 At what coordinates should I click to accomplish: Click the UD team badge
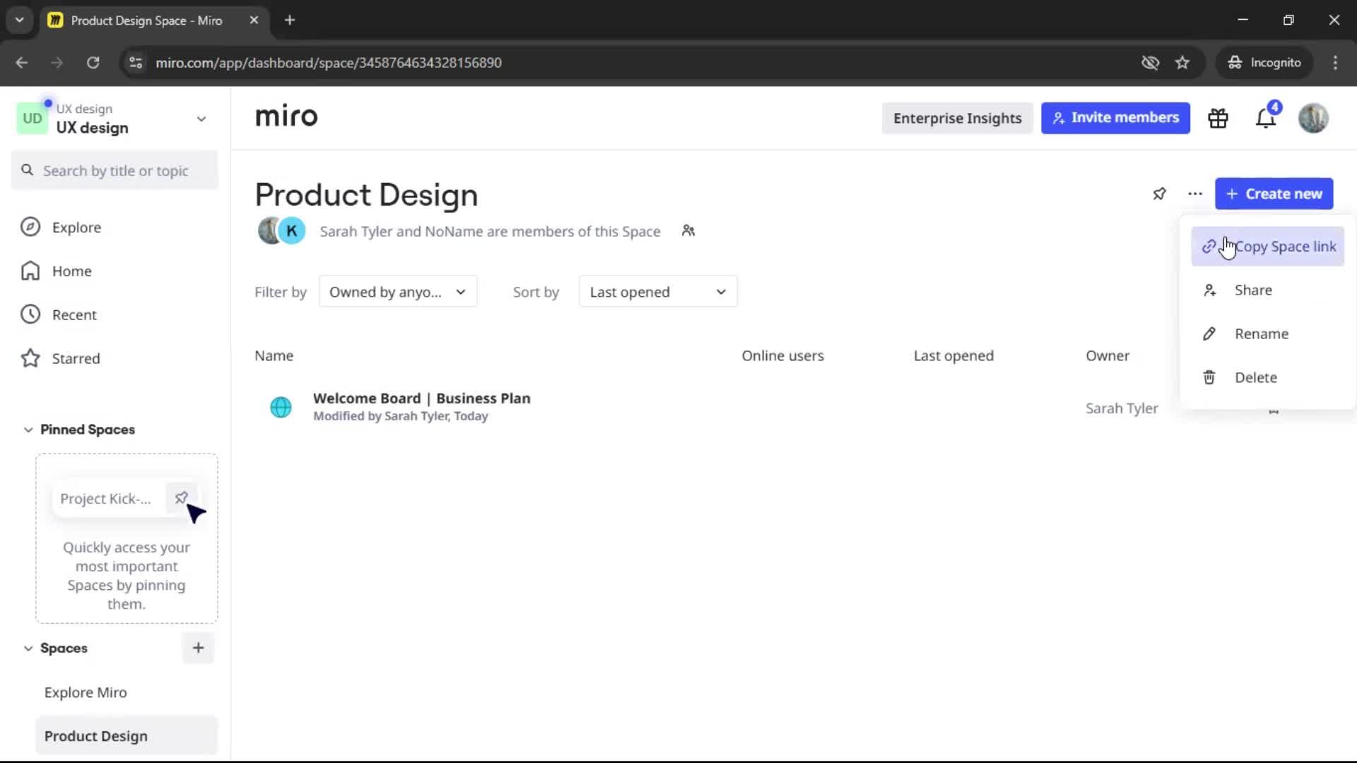(x=33, y=119)
